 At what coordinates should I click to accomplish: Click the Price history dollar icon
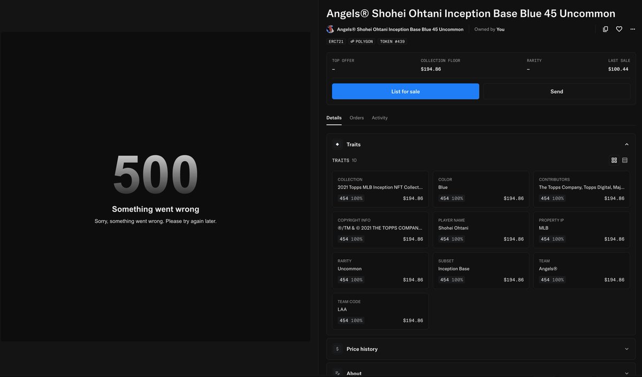337,349
